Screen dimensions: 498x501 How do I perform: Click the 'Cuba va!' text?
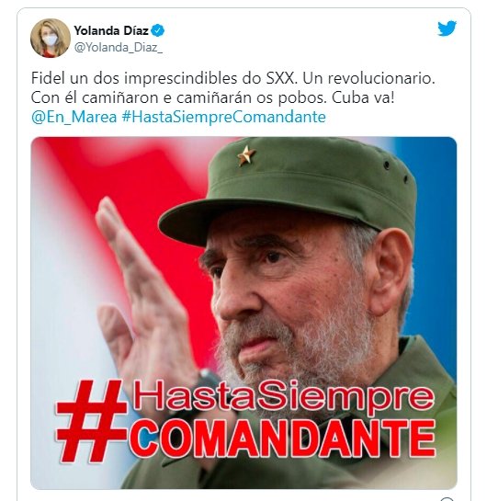click(x=363, y=97)
